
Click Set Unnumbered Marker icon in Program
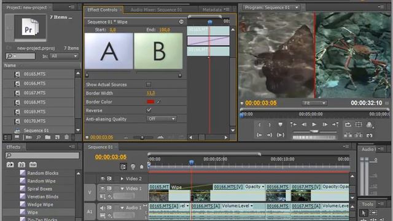[280, 125]
